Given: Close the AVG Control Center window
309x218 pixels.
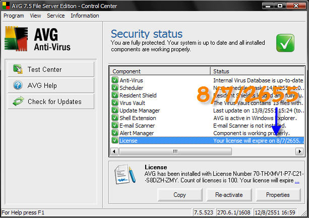Looking at the screenshot, I should (296, 6).
